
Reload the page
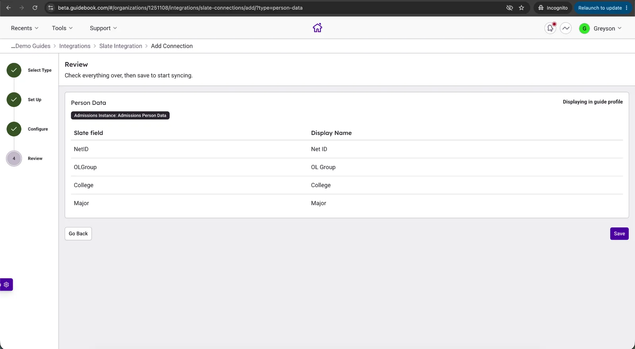coord(35,8)
